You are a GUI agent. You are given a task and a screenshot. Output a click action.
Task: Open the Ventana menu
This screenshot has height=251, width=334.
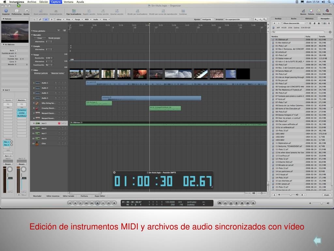[x=68, y=2]
